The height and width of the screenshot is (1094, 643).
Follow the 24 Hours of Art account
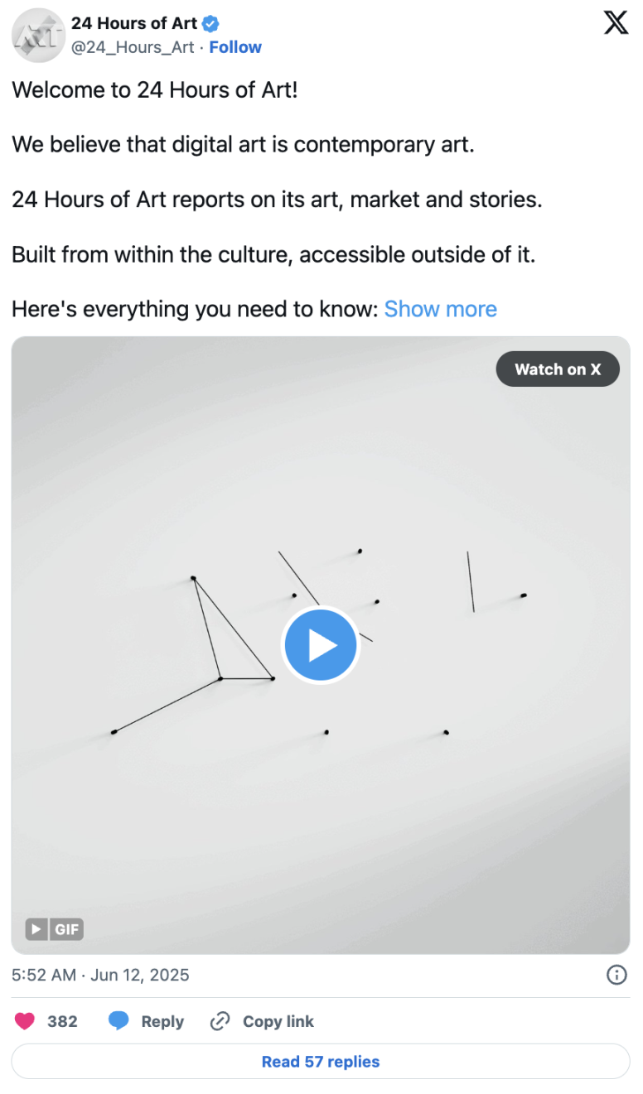pyautogui.click(x=235, y=47)
